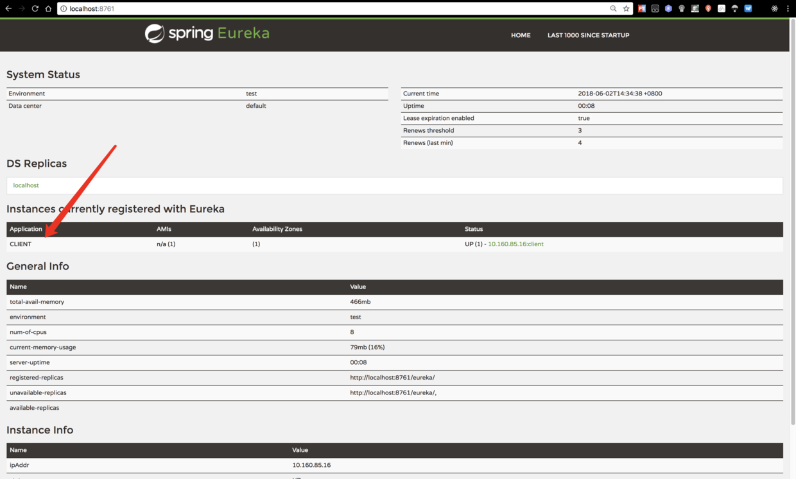Click the Data center label
This screenshot has width=796, height=479.
pos(25,106)
